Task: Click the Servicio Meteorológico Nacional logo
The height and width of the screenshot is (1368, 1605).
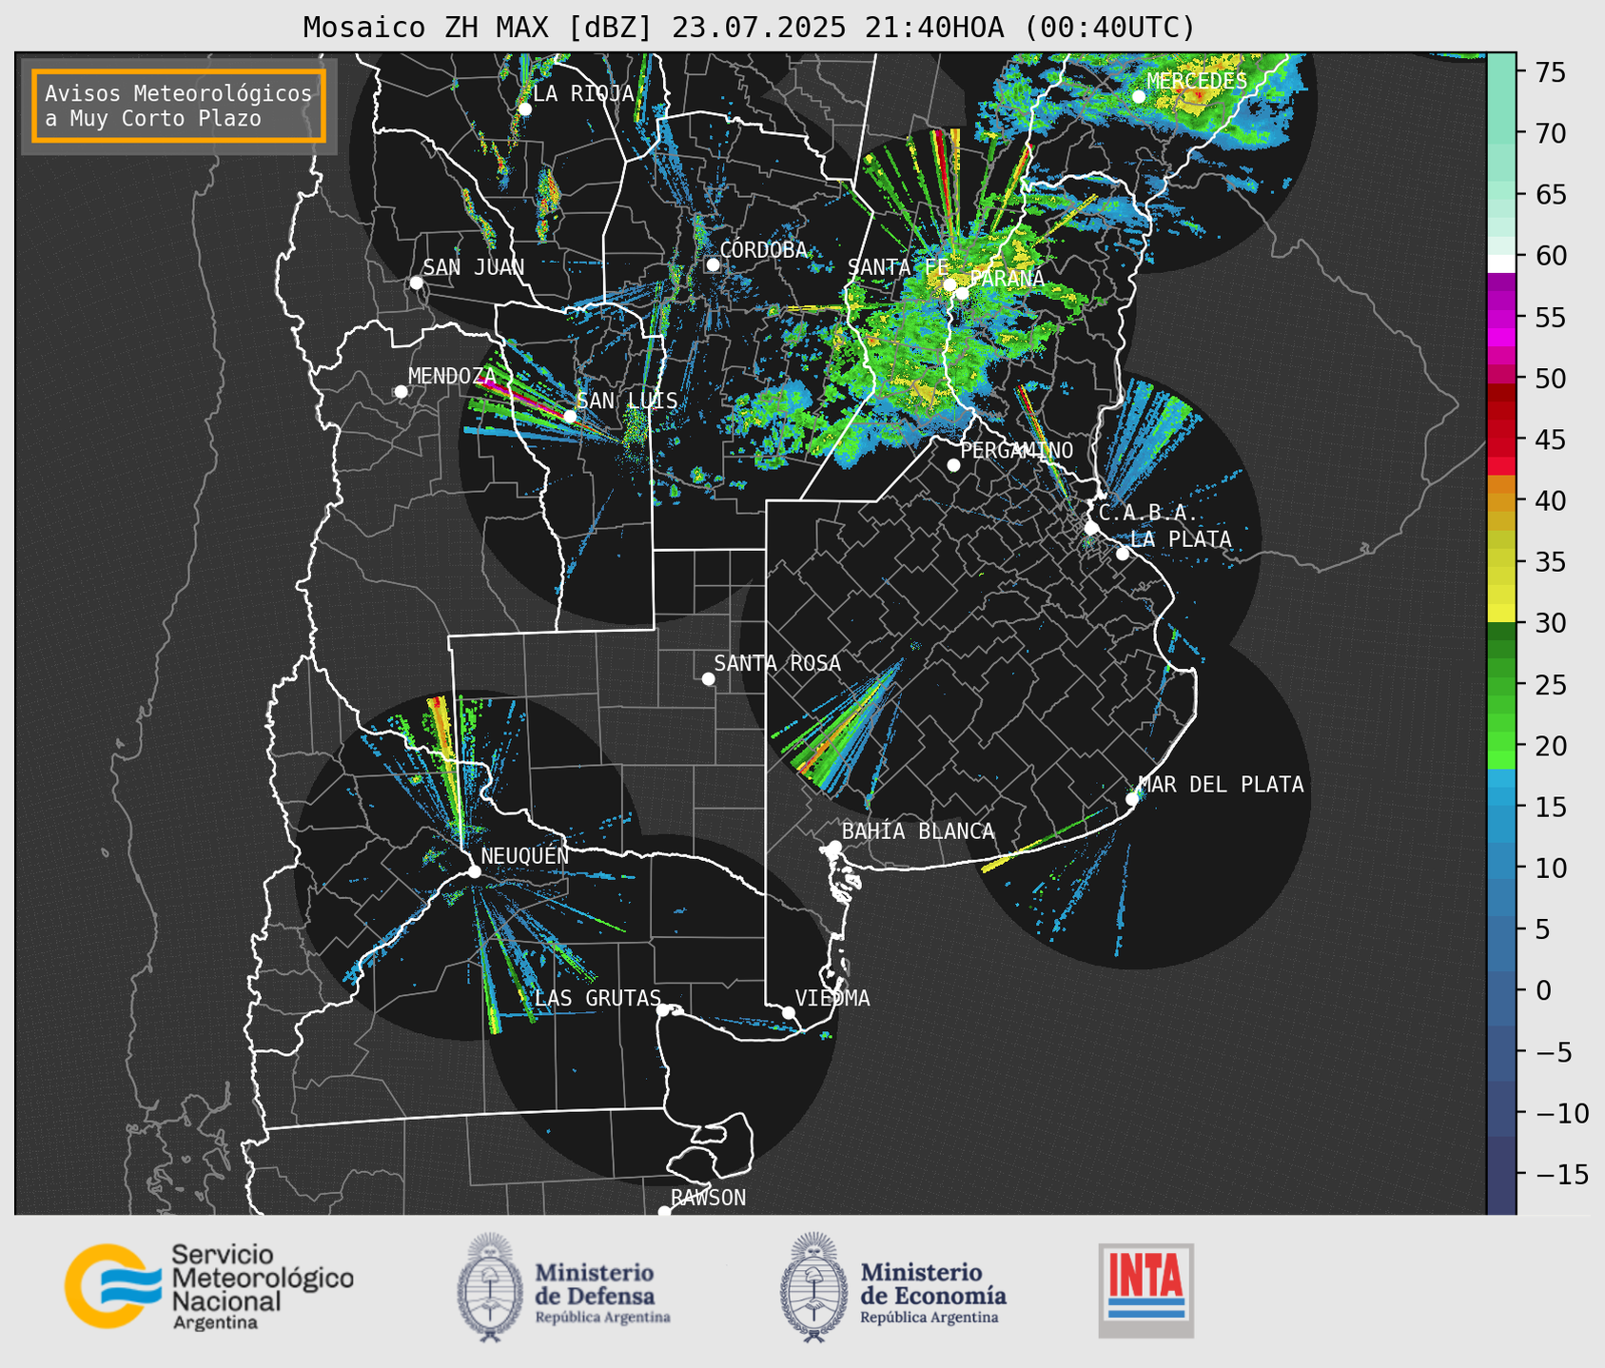Action: [208, 1286]
